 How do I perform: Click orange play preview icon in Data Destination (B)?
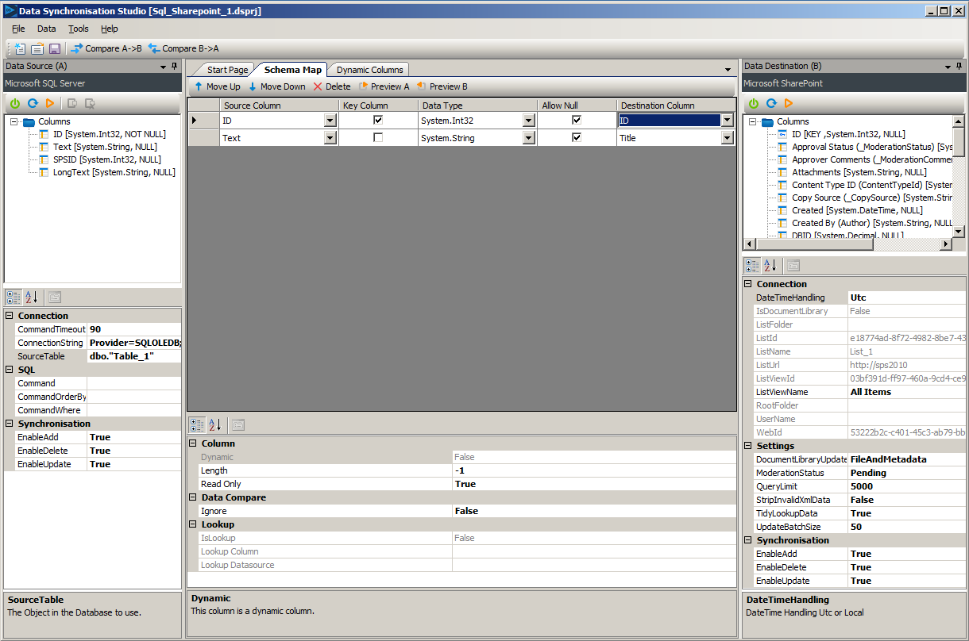[x=789, y=103]
